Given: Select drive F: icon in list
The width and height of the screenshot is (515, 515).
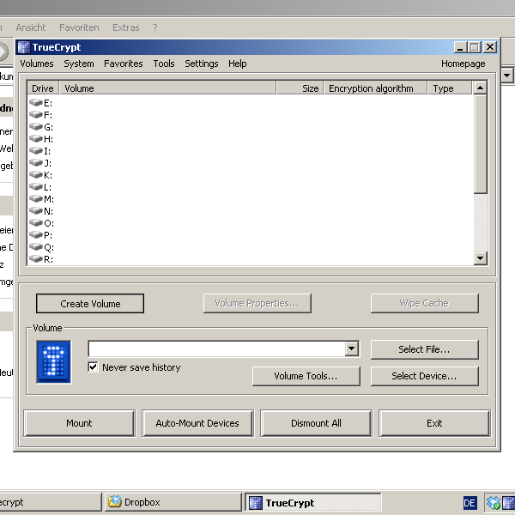Looking at the screenshot, I should pyautogui.click(x=36, y=115).
